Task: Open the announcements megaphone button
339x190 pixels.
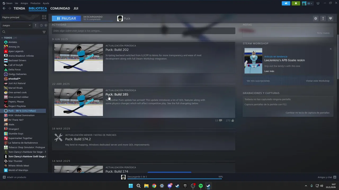Action: pos(286,3)
